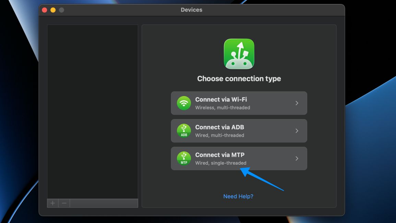
Task: Click the green ADB USB icon
Action: point(184,131)
